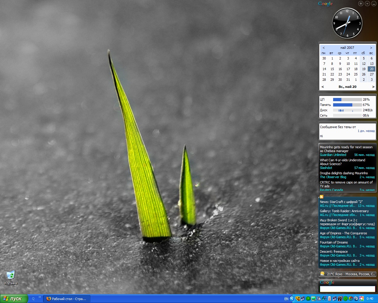Click the Google search input field
This screenshot has height=303, width=378.
click(347, 289)
